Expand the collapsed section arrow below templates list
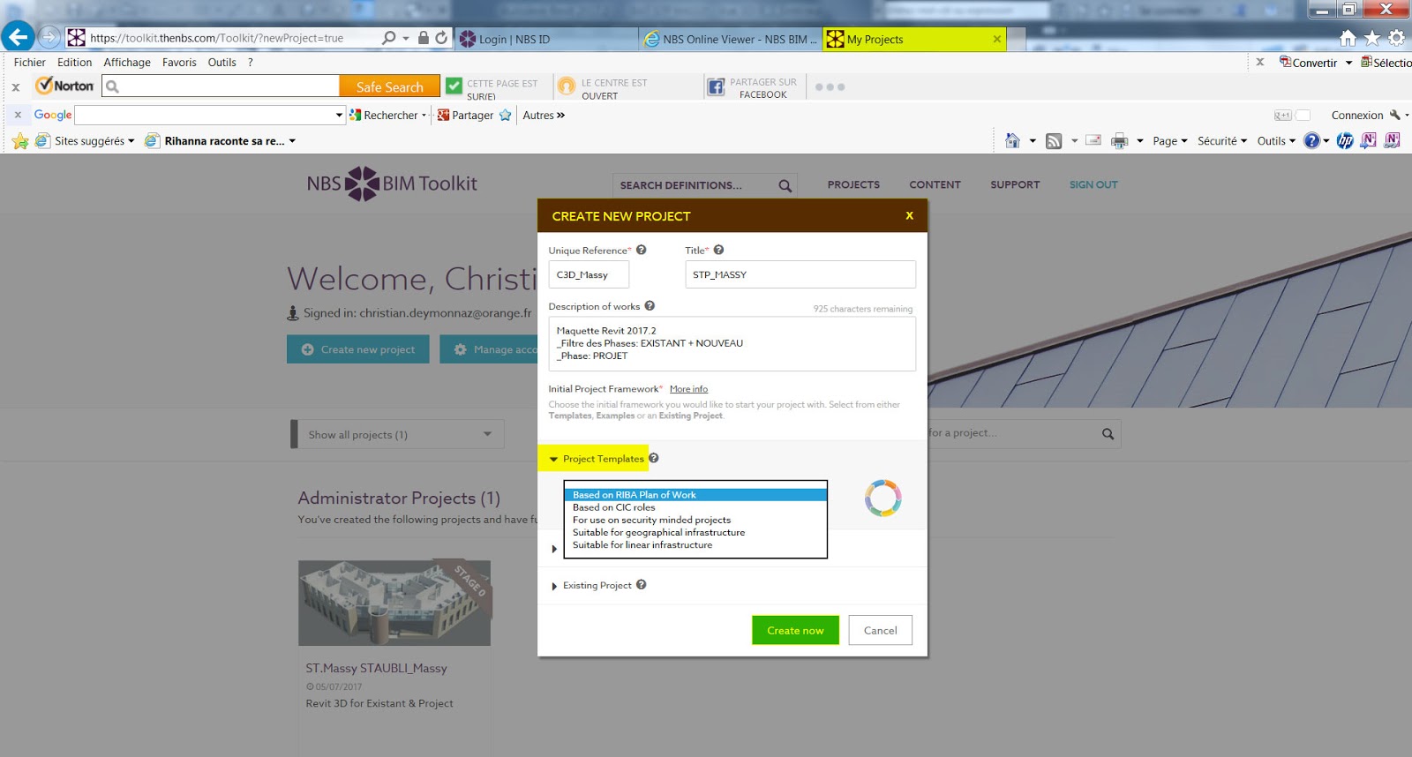Screen dimensions: 1412x757 (x=553, y=549)
